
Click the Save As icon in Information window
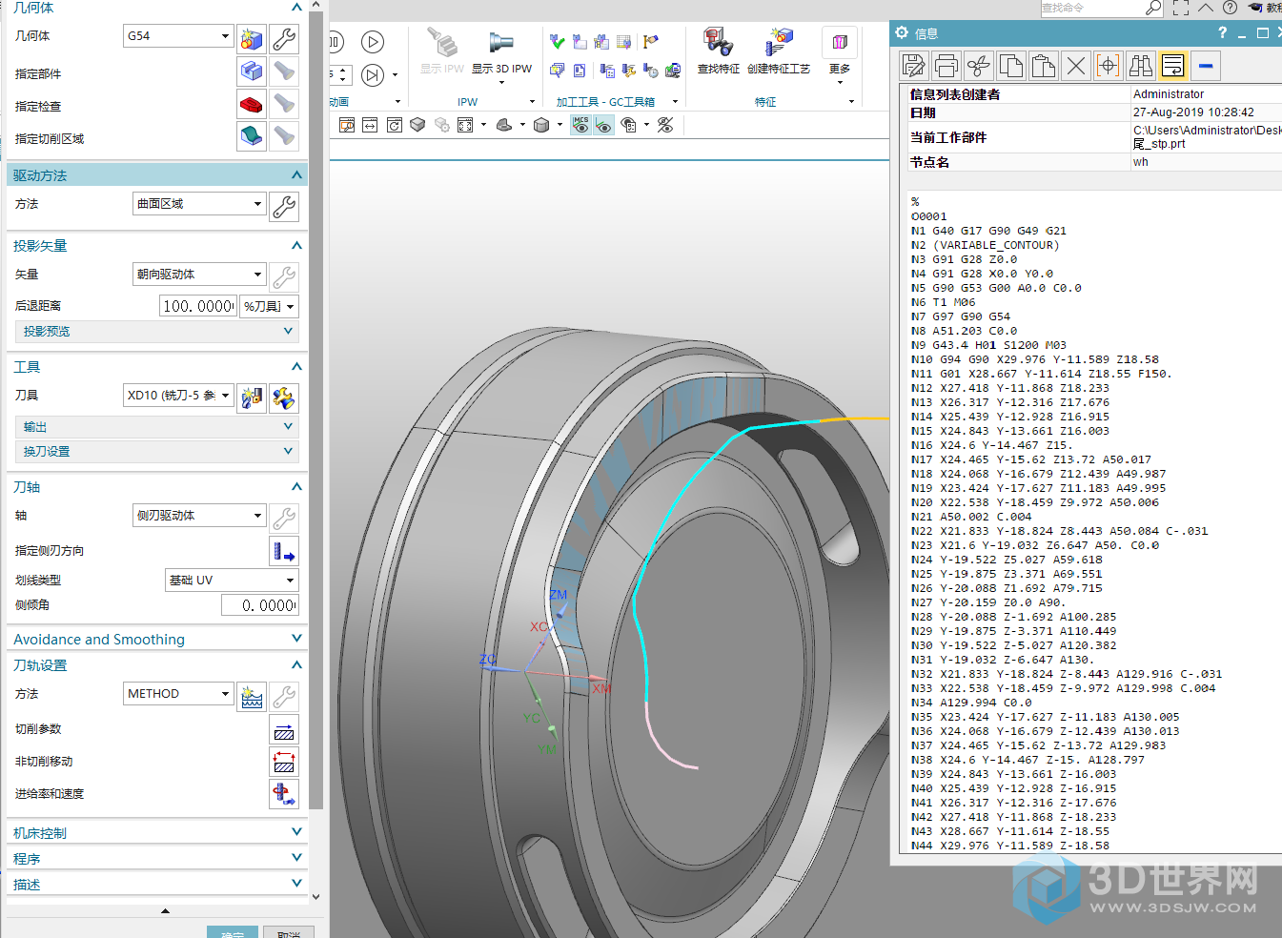913,66
